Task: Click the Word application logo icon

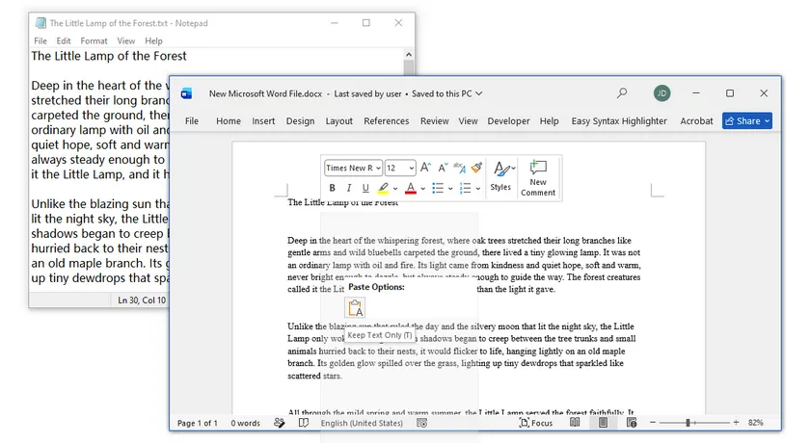Action: 186,93
